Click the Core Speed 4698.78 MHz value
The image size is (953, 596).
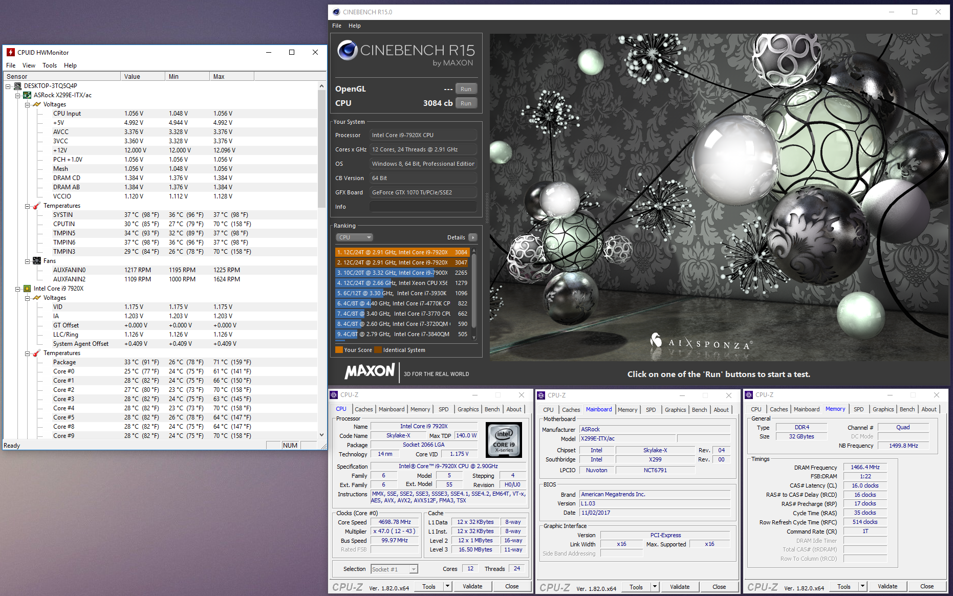click(395, 522)
